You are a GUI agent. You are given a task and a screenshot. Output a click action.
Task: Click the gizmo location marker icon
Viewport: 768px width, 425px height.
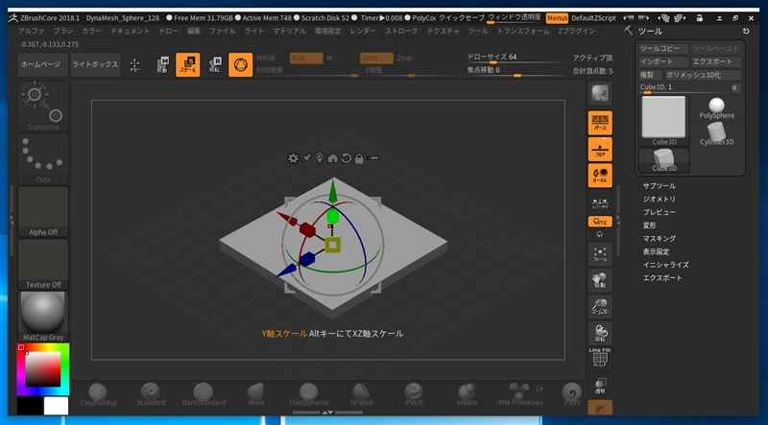(x=320, y=157)
